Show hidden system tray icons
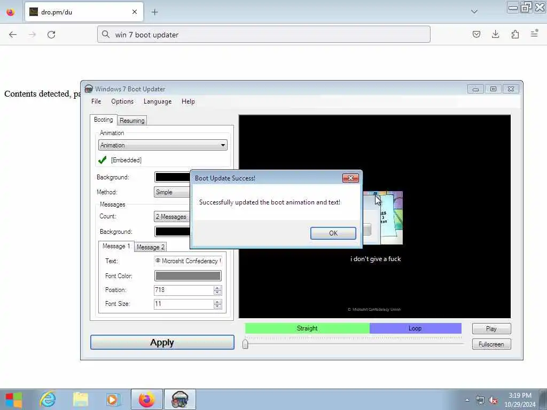547x410 pixels. [x=467, y=400]
